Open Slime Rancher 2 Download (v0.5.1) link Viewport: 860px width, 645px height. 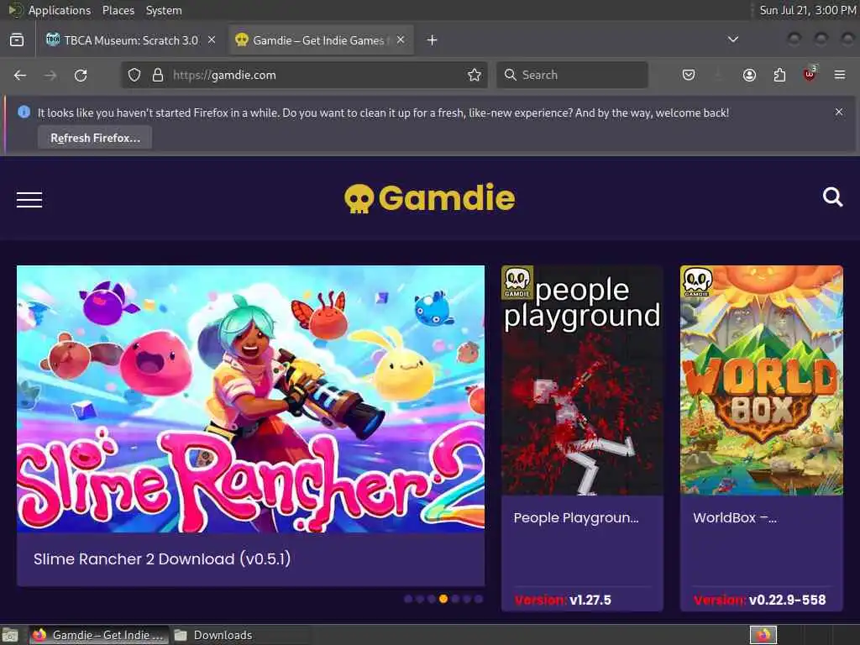point(162,558)
